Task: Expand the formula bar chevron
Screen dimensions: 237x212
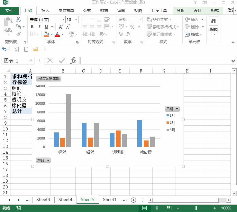Action: [233, 61]
